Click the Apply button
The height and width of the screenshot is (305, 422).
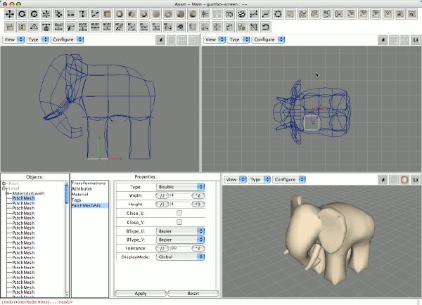click(x=141, y=294)
